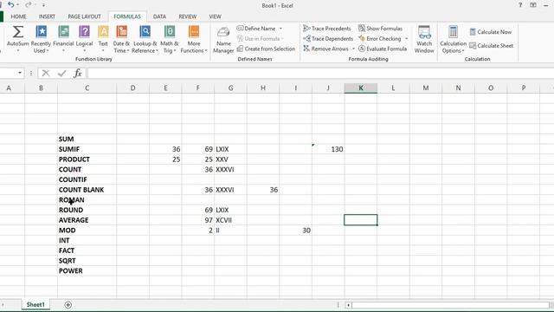This screenshot has width=554, height=312.
Task: Launch the Name Manager
Action: coord(223,39)
